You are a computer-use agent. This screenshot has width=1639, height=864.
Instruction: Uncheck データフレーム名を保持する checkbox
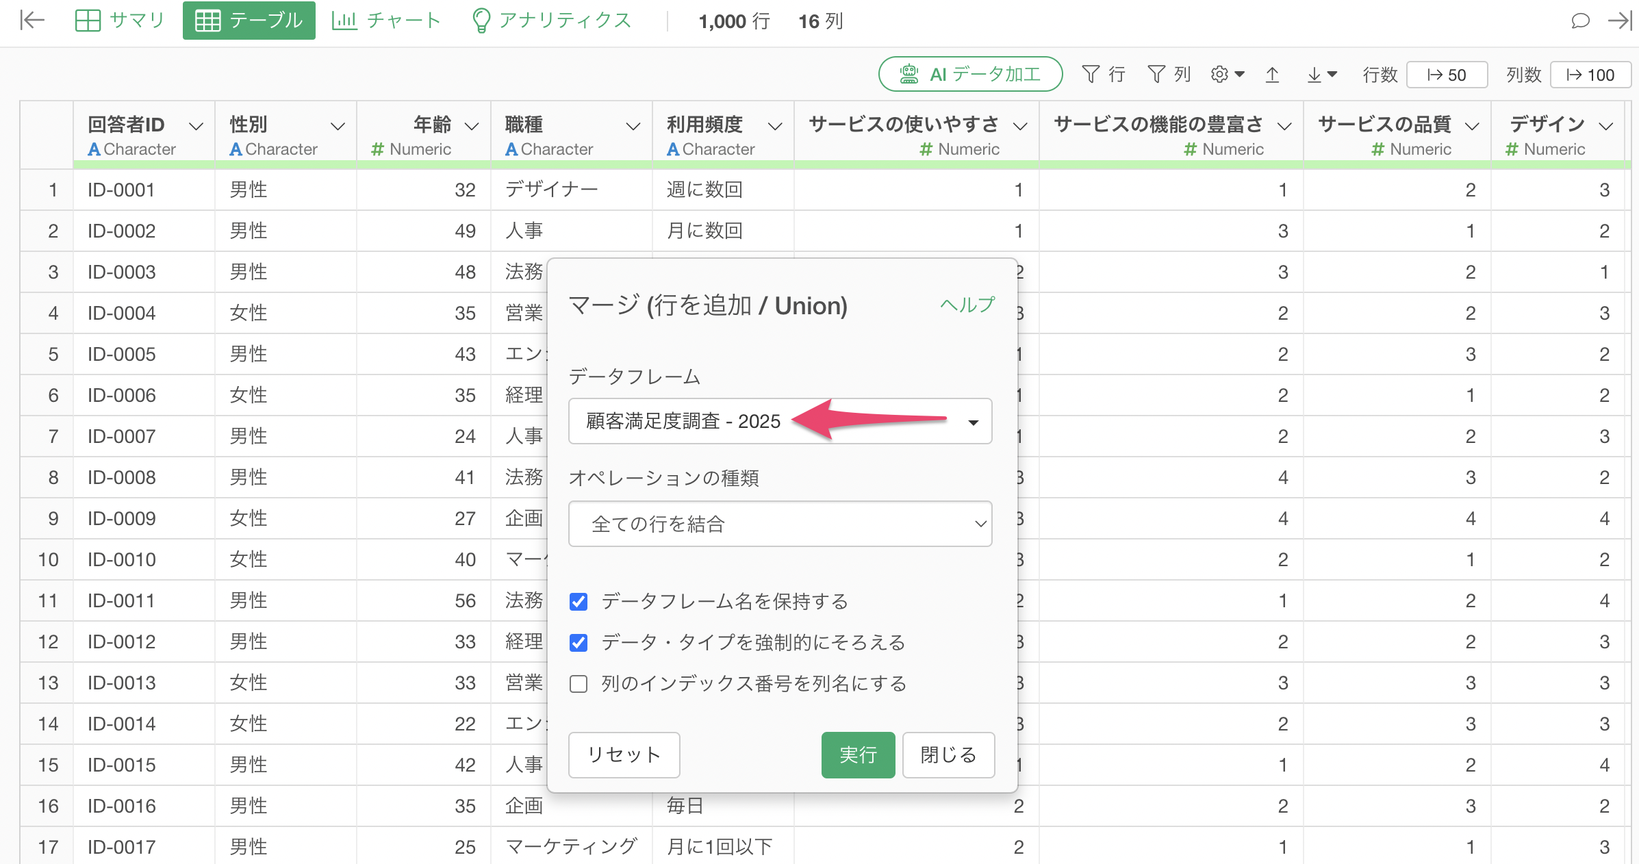pos(579,602)
